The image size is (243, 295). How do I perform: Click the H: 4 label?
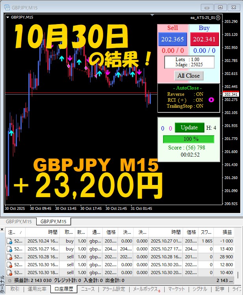point(211,128)
